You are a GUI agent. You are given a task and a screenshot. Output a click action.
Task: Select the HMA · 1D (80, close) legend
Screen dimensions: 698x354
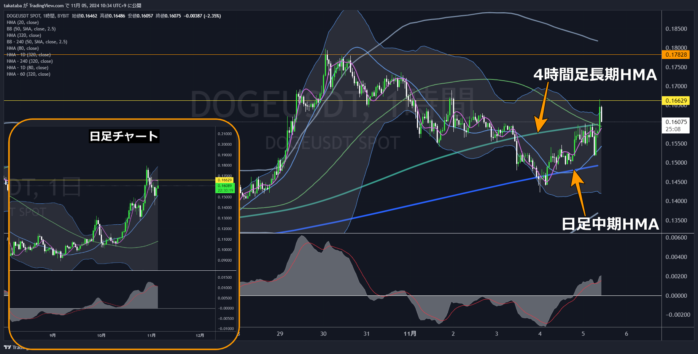pyautogui.click(x=27, y=68)
